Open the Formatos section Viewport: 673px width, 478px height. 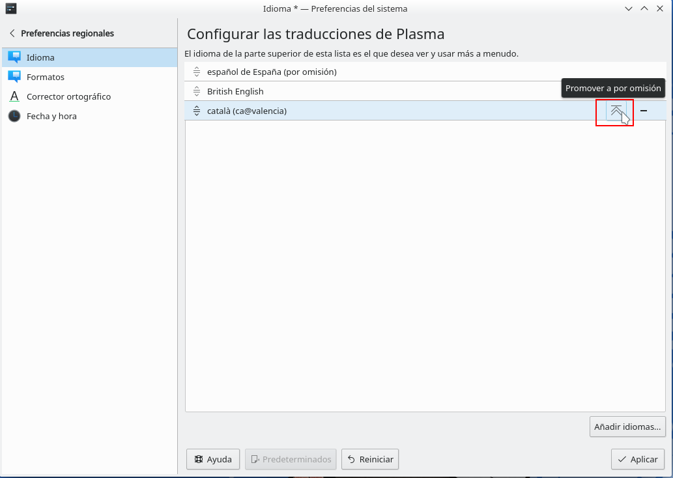(45, 77)
